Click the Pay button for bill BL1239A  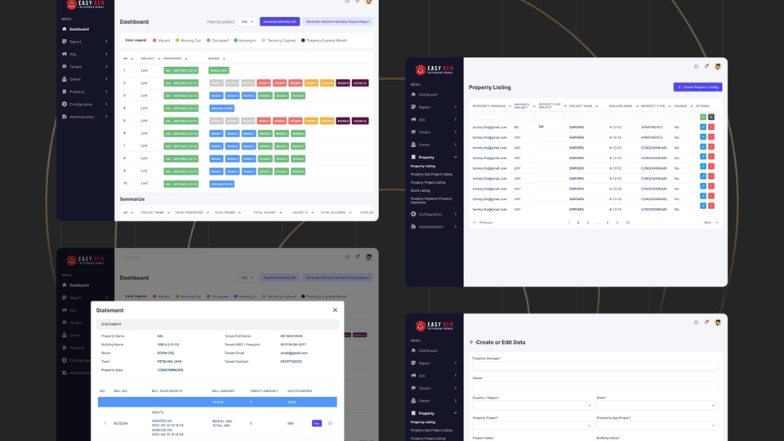point(317,423)
